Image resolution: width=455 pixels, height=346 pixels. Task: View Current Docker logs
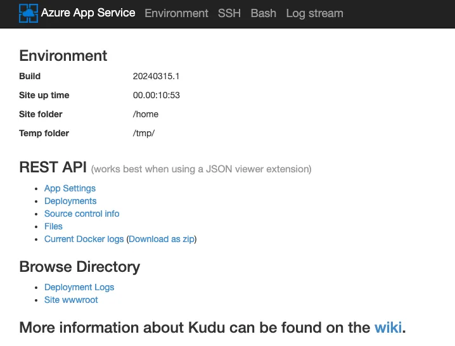click(84, 239)
